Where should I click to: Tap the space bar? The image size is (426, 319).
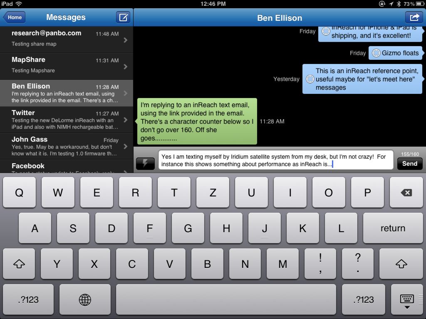[226, 300]
